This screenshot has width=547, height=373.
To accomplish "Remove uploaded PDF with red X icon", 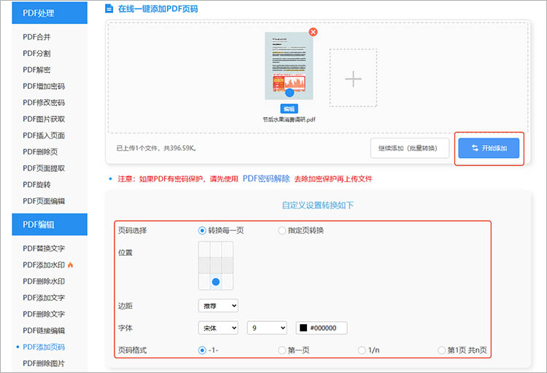I will 314,32.
